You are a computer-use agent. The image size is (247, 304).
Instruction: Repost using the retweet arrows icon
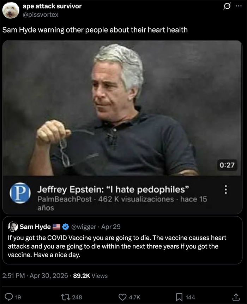(x=66, y=297)
